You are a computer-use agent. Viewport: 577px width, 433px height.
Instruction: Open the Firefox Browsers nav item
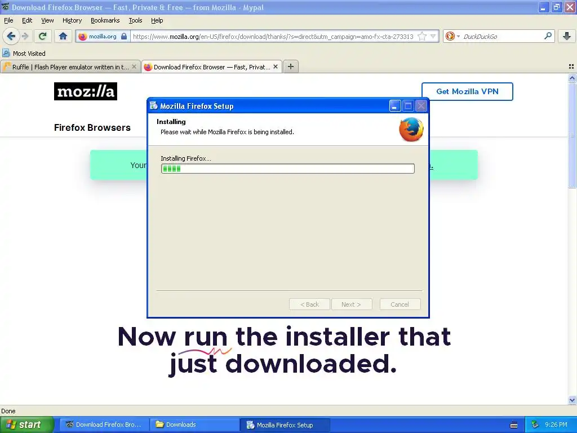tap(92, 128)
